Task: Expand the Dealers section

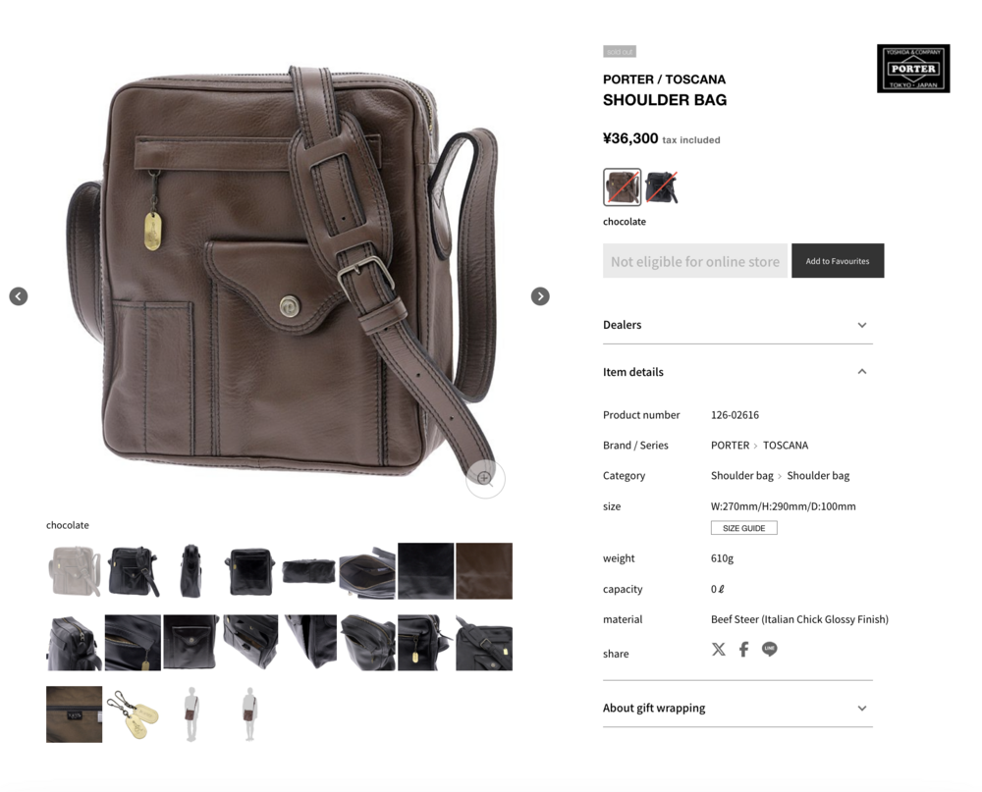Action: click(x=737, y=325)
